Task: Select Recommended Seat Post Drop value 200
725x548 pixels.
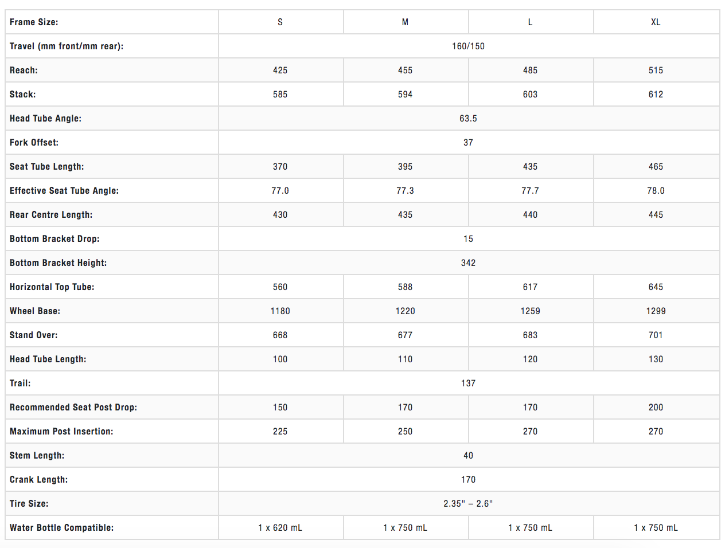Action: (656, 408)
